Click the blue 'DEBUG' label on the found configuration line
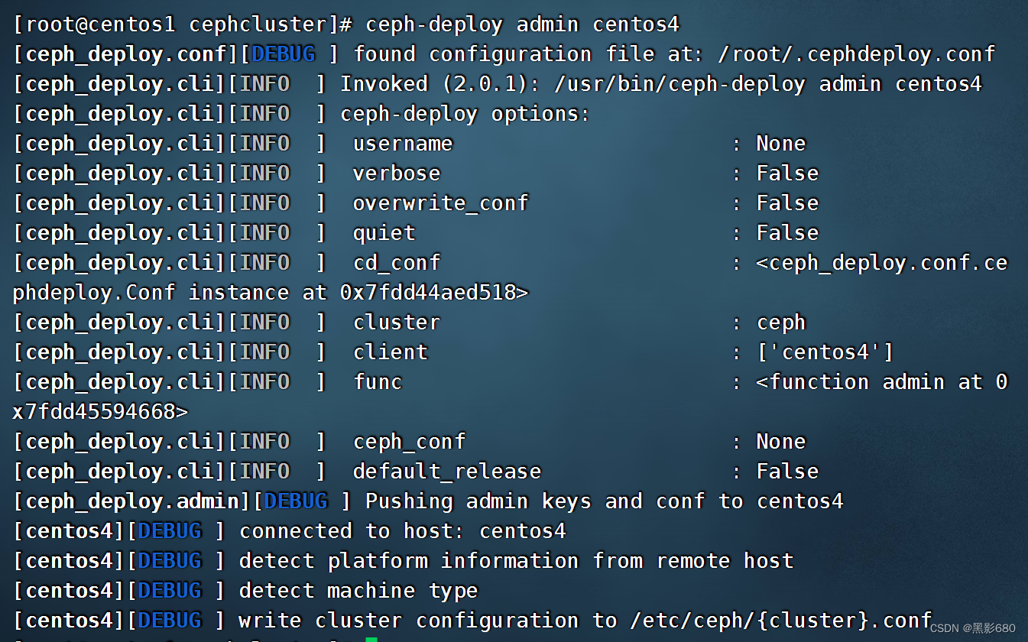Image resolution: width=1028 pixels, height=642 pixels. [x=283, y=54]
